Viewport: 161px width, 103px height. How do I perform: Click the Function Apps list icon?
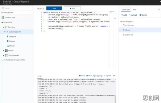pyautogui.click(x=3, y=17)
